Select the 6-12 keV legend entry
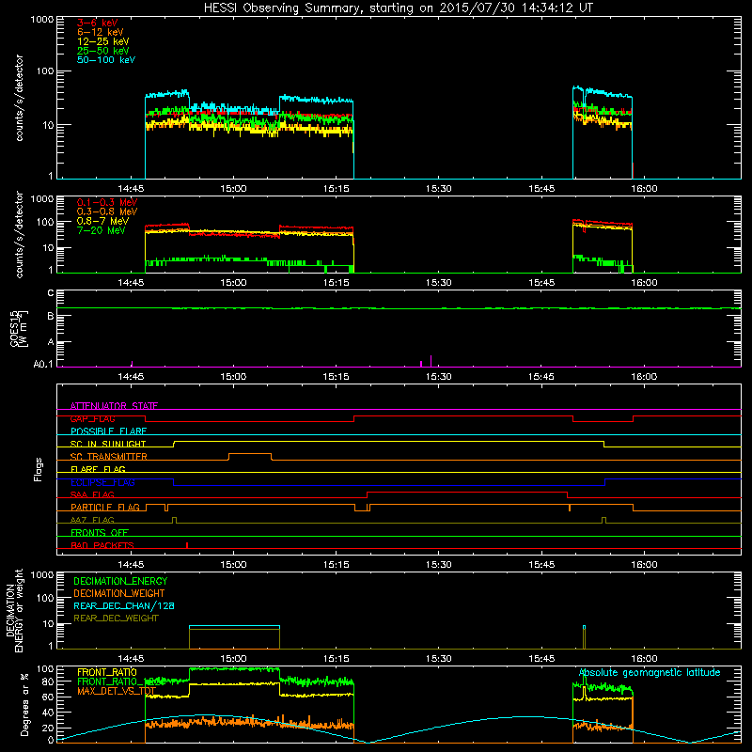This screenshot has width=752, height=752. pos(100,32)
